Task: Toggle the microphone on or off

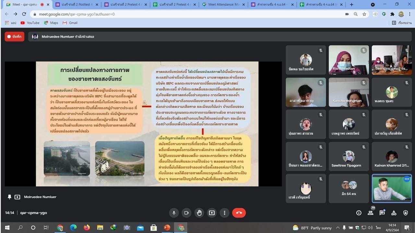Action: click(174, 213)
